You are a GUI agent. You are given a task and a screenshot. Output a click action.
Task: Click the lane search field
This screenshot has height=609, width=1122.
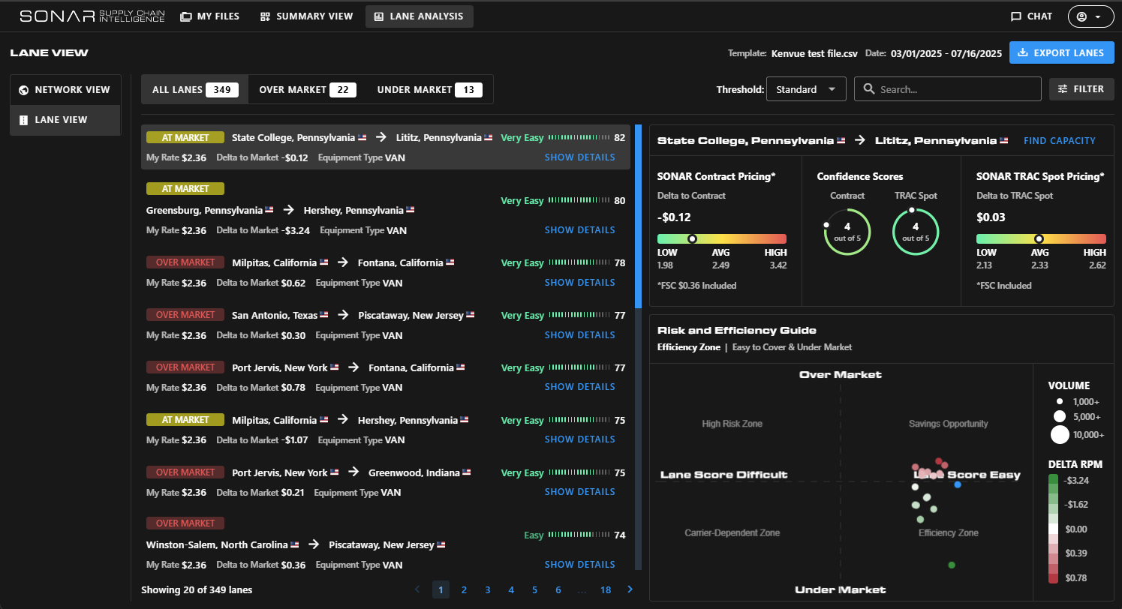(x=948, y=89)
